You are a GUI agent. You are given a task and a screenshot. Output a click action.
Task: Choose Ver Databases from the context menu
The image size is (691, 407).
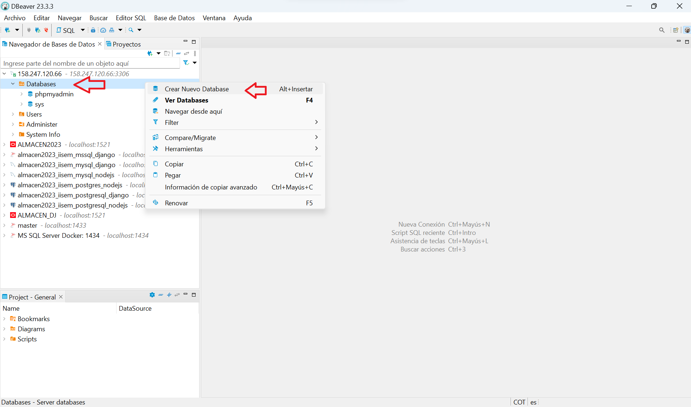point(235,100)
